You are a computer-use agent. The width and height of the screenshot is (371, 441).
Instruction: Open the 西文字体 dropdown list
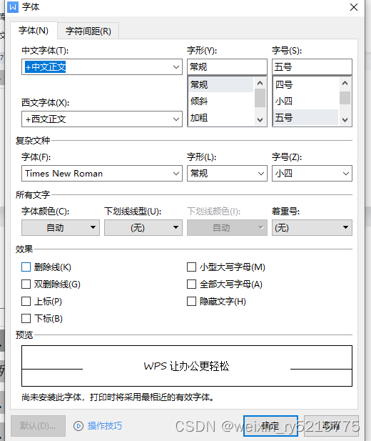[x=176, y=119]
